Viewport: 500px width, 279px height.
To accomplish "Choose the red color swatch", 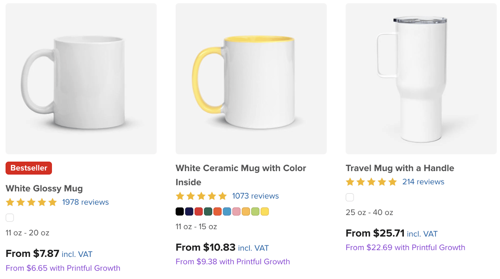I will (x=198, y=211).
